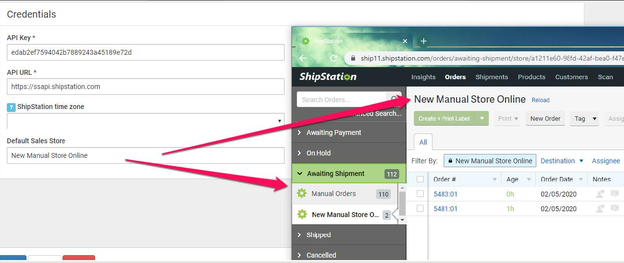Screen dimensions: 624x263
Task: Click the API URL input field
Action: coord(145,87)
